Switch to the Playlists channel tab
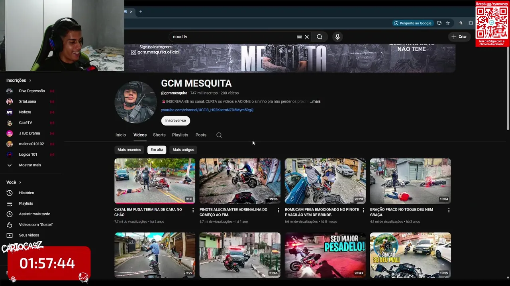 click(x=180, y=135)
